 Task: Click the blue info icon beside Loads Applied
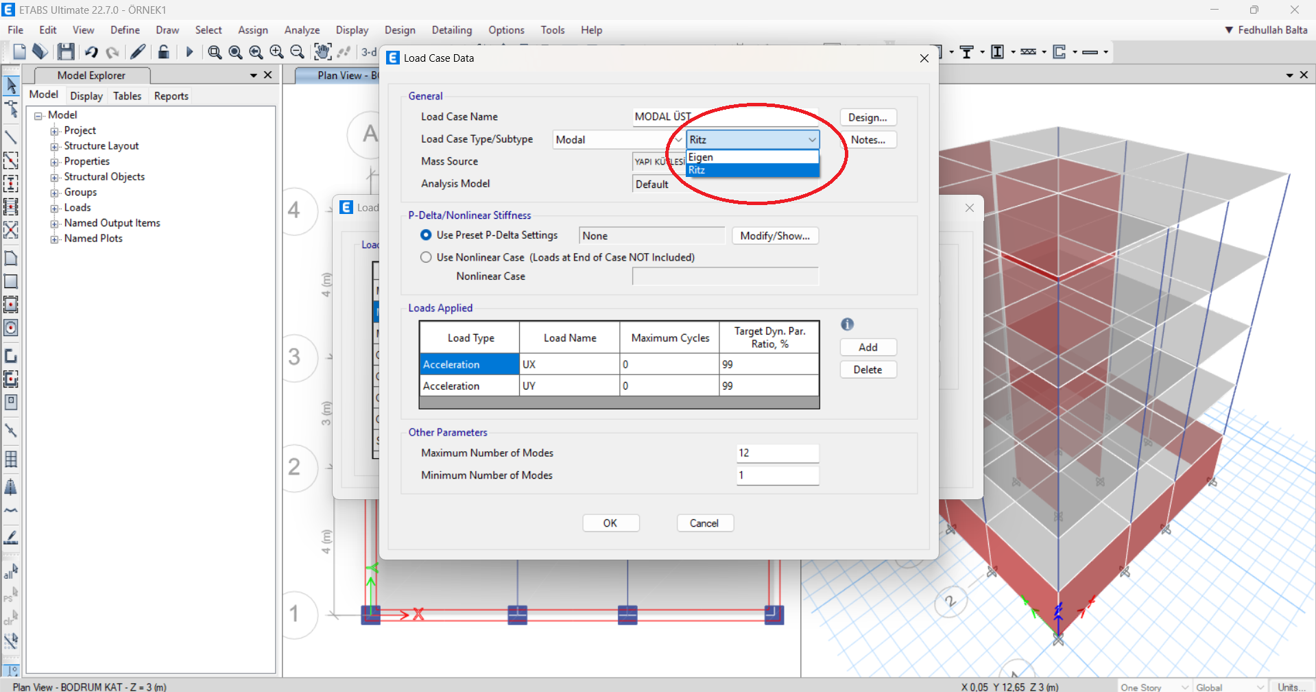click(x=847, y=324)
